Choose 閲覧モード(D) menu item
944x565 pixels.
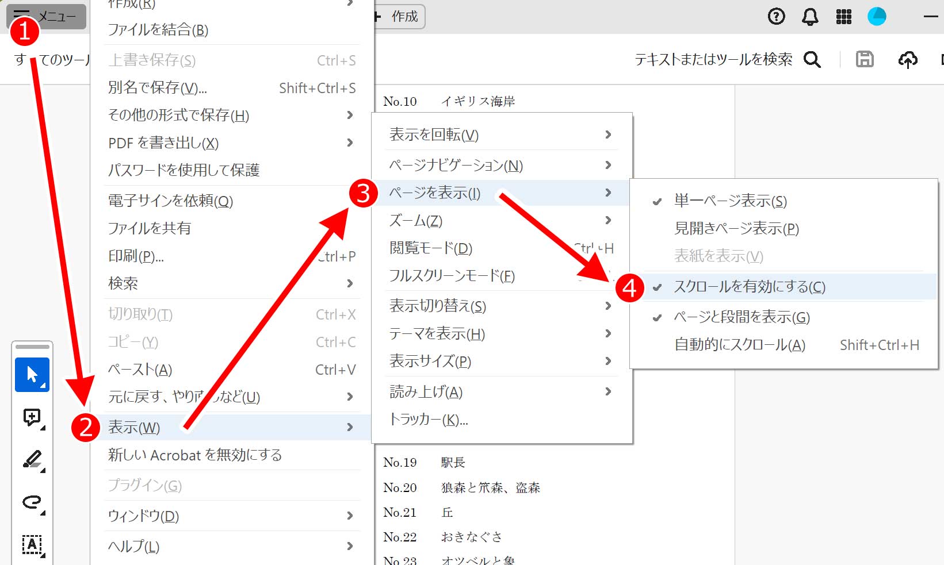[x=502, y=248]
